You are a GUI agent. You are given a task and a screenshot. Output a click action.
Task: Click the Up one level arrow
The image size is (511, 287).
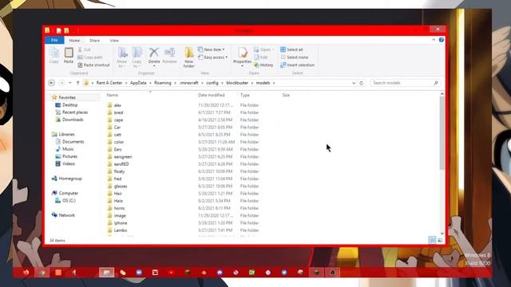tap(78, 83)
